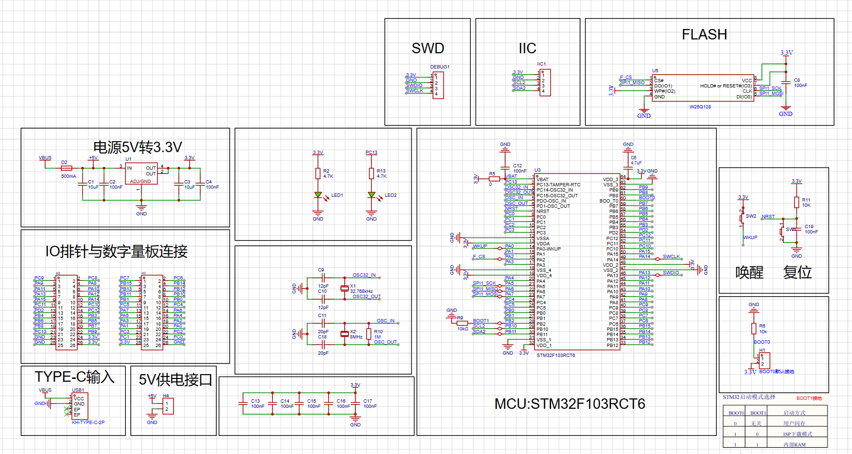
Task: Click the H4 5V power header
Action: tap(167, 406)
